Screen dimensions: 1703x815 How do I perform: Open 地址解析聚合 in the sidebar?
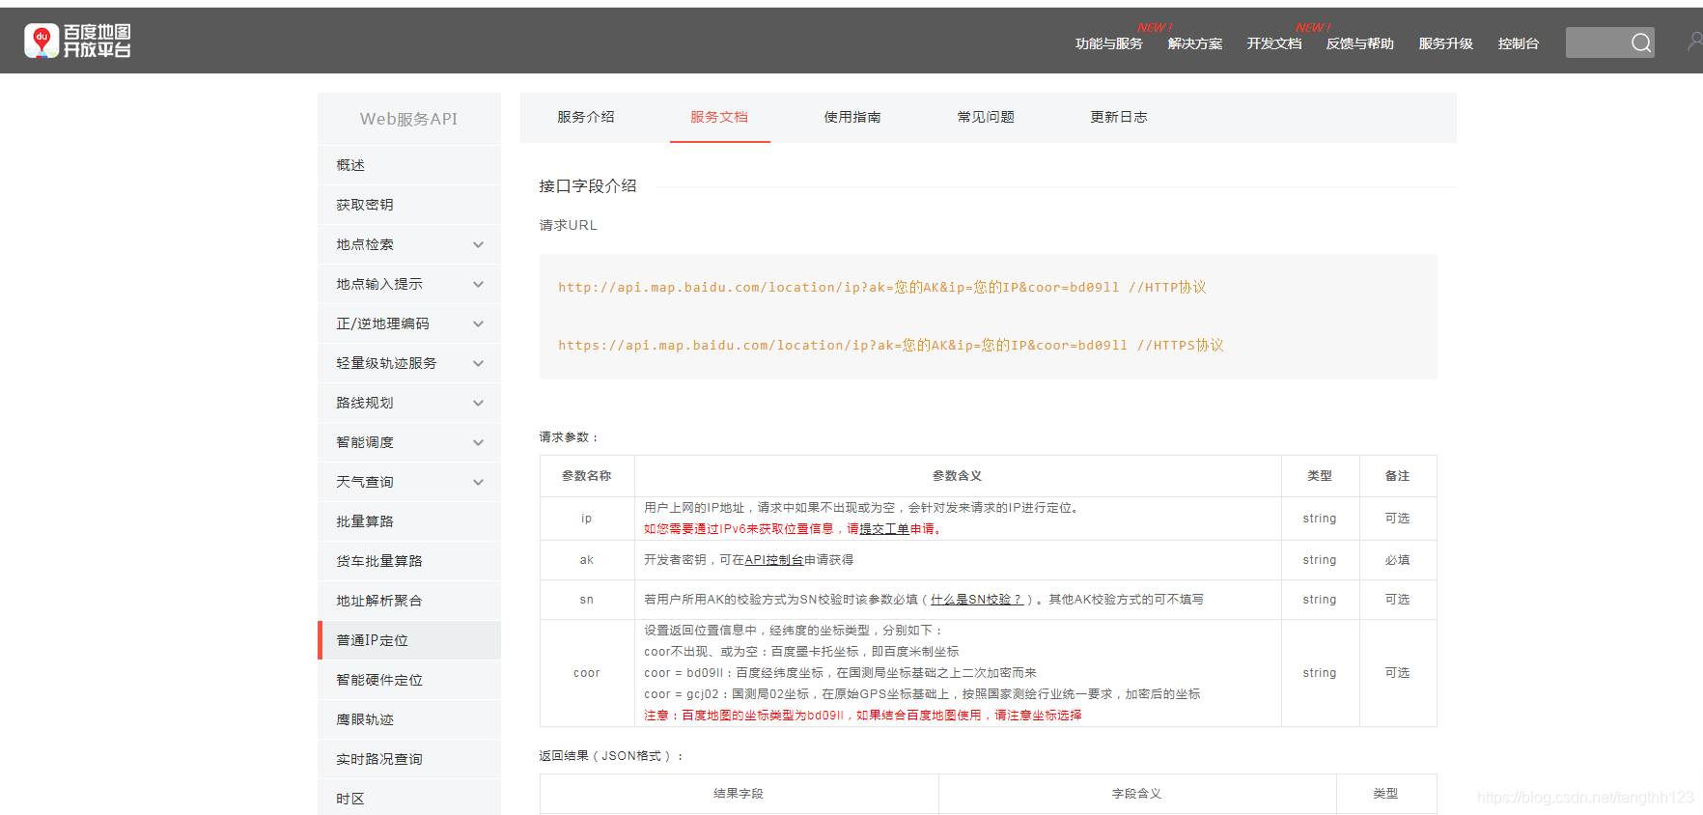(409, 601)
